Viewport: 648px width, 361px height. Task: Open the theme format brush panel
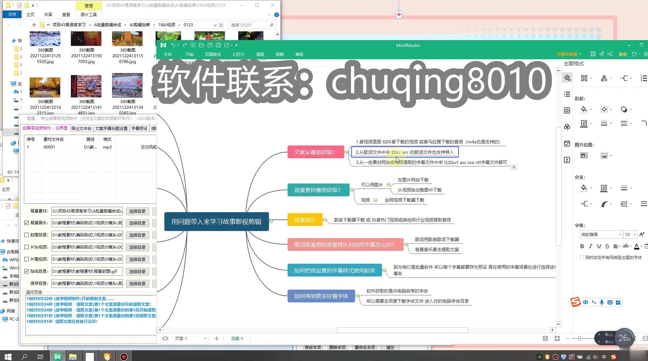tap(567, 78)
